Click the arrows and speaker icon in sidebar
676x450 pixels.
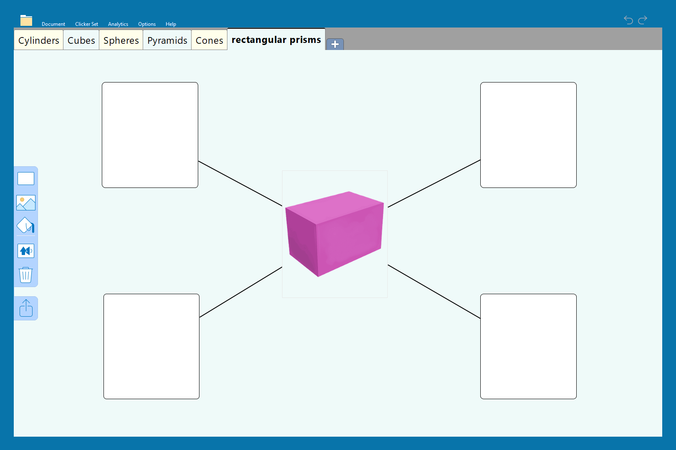(26, 251)
